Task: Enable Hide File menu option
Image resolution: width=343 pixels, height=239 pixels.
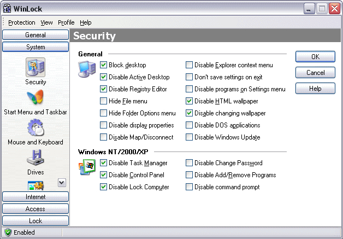Action: [x=104, y=101]
